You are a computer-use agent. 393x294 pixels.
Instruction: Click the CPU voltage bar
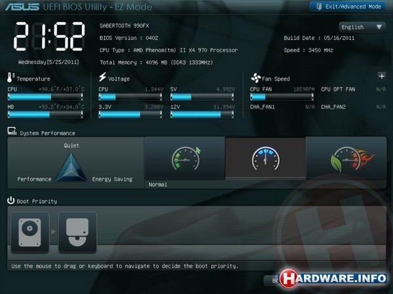coord(130,97)
